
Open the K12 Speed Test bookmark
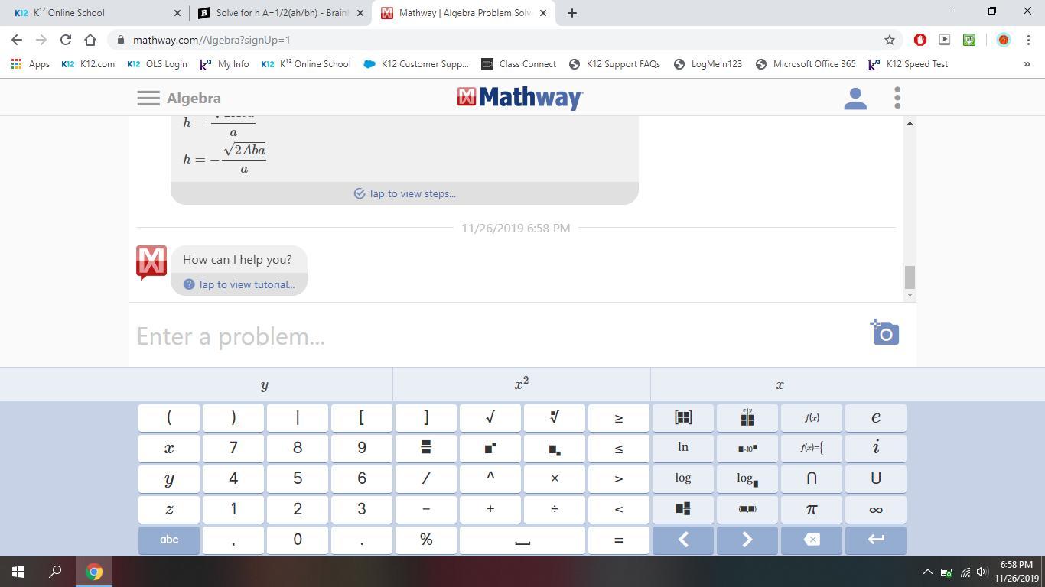pos(908,64)
